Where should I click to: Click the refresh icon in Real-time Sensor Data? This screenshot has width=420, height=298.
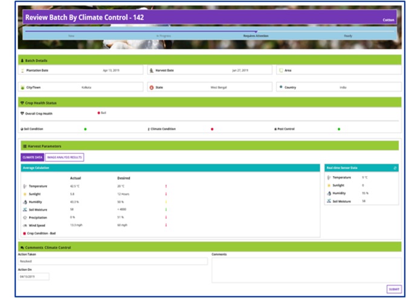pyautogui.click(x=395, y=168)
